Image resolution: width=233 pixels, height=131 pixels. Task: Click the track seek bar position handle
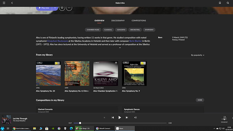(x=80, y=123)
